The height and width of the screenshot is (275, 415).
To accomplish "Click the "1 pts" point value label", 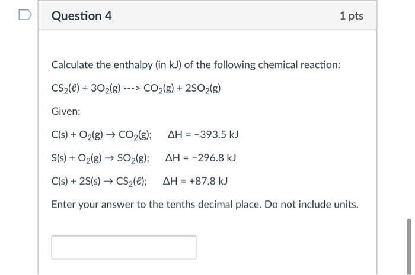I will 352,16.
